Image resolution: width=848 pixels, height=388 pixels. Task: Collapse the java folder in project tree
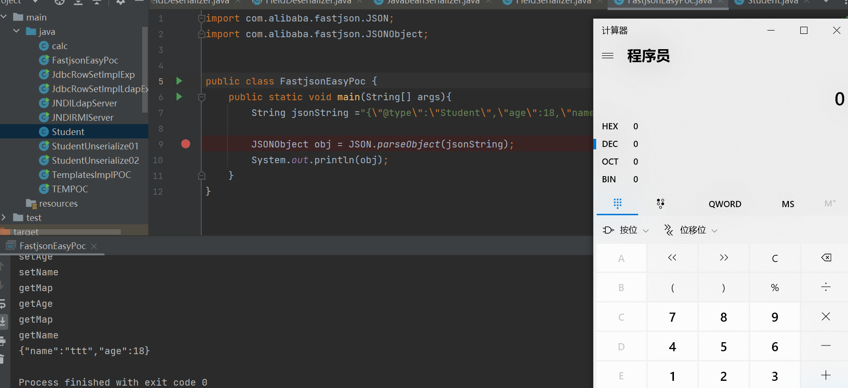click(16, 31)
